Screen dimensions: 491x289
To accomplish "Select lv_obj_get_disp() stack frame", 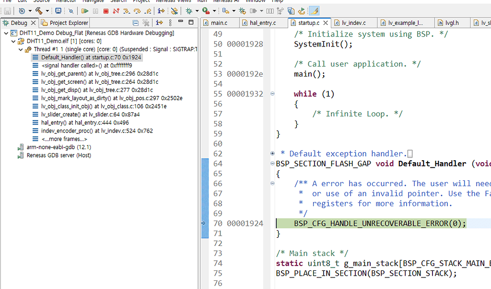I will pyautogui.click(x=97, y=90).
